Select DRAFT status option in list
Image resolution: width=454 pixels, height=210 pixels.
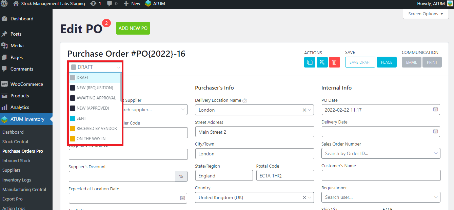pyautogui.click(x=95, y=78)
